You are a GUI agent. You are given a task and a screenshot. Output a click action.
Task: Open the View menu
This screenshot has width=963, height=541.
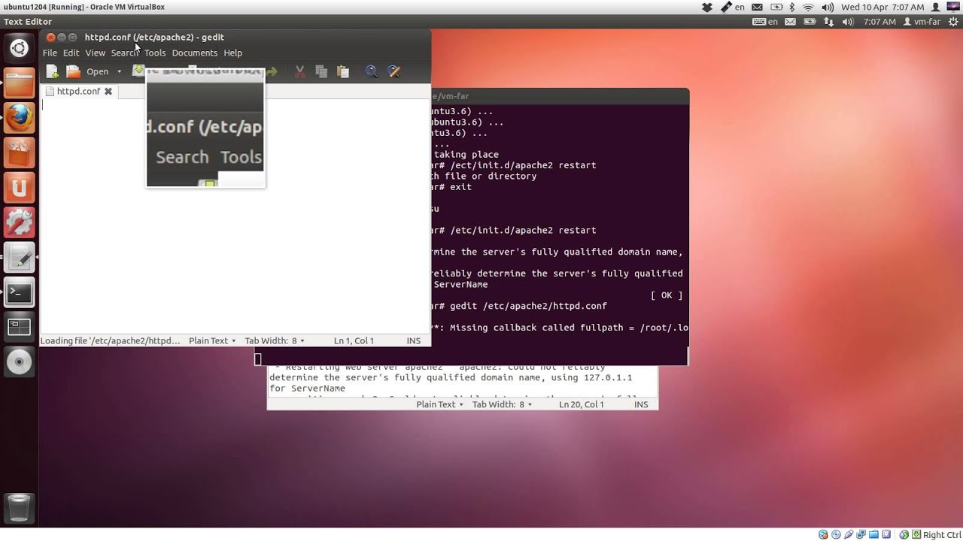[95, 53]
